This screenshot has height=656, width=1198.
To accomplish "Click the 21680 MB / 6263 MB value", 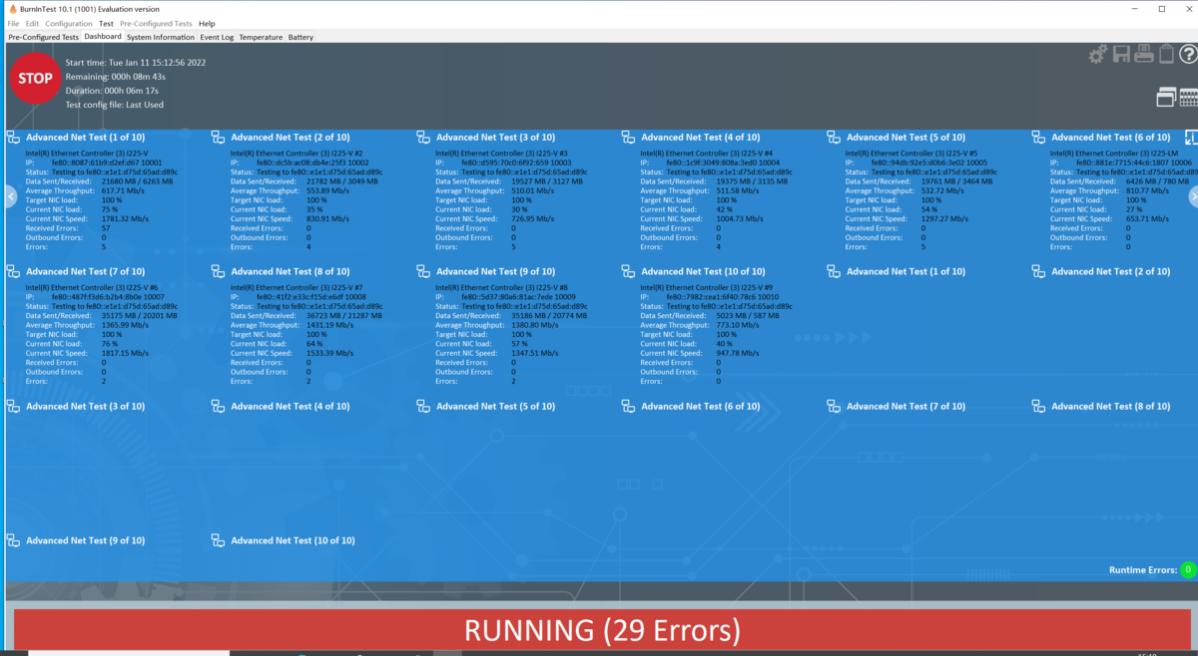I will click(x=138, y=181).
